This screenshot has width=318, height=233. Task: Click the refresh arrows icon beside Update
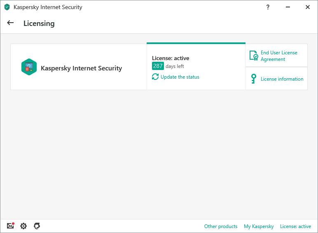pos(155,77)
